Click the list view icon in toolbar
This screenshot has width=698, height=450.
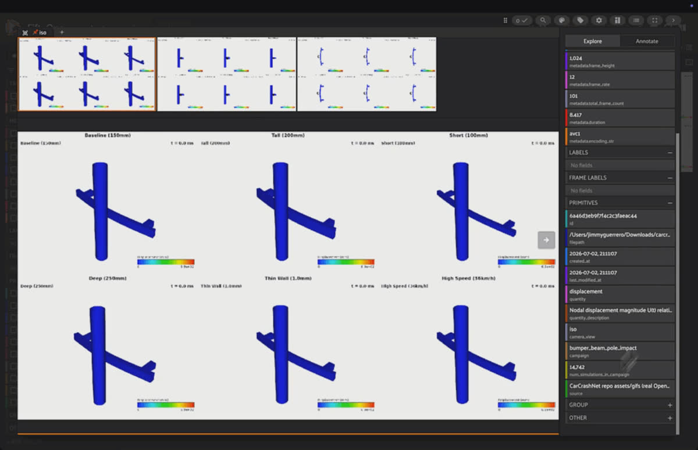[636, 20]
